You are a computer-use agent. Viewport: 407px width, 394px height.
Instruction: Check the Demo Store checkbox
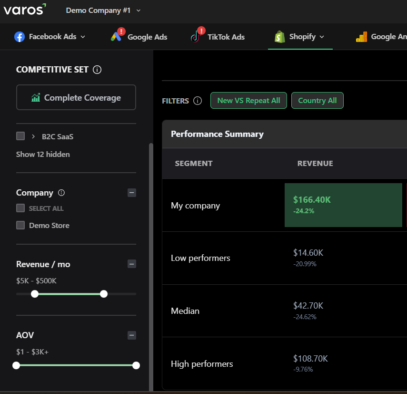20,225
